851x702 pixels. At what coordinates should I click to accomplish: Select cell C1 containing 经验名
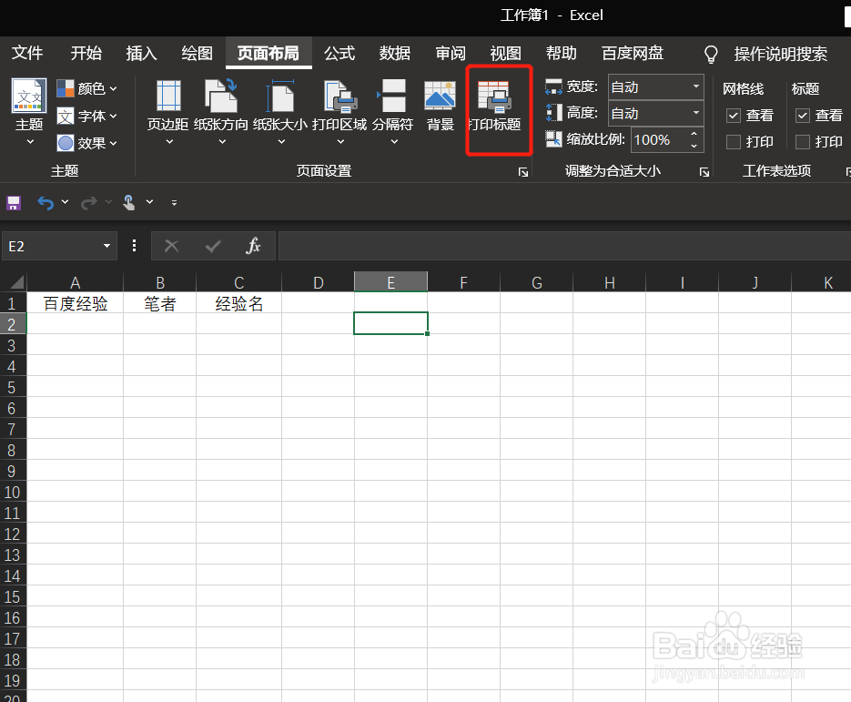pyautogui.click(x=238, y=303)
